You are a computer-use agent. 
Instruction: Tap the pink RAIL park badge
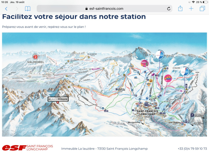point(144,63)
